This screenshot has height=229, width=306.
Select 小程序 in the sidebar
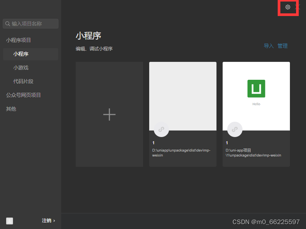[21, 54]
